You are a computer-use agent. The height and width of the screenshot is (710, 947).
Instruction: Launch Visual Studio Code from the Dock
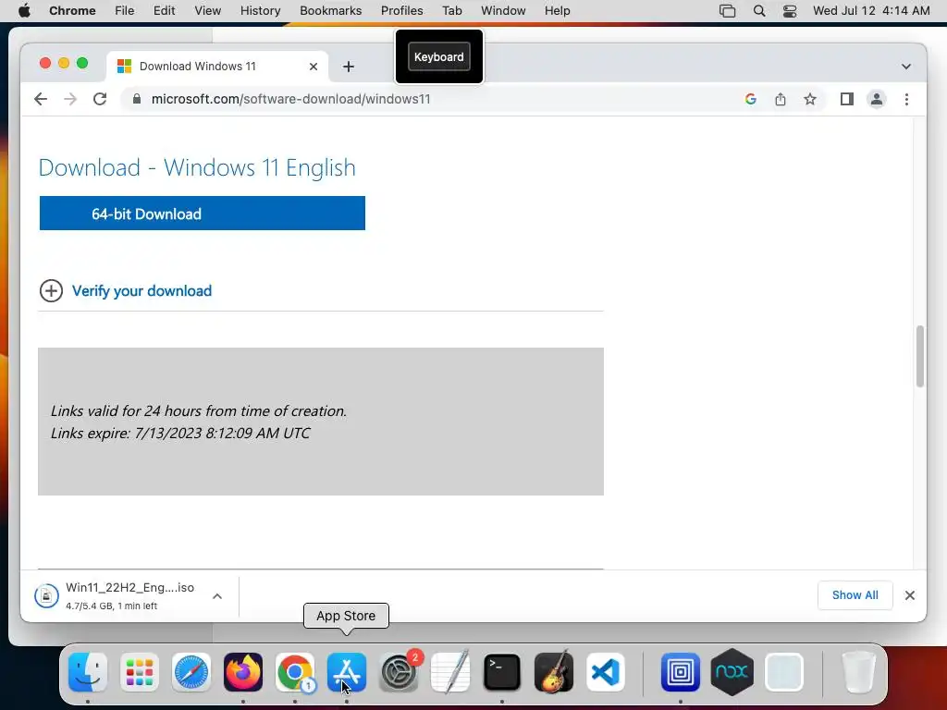click(x=605, y=672)
